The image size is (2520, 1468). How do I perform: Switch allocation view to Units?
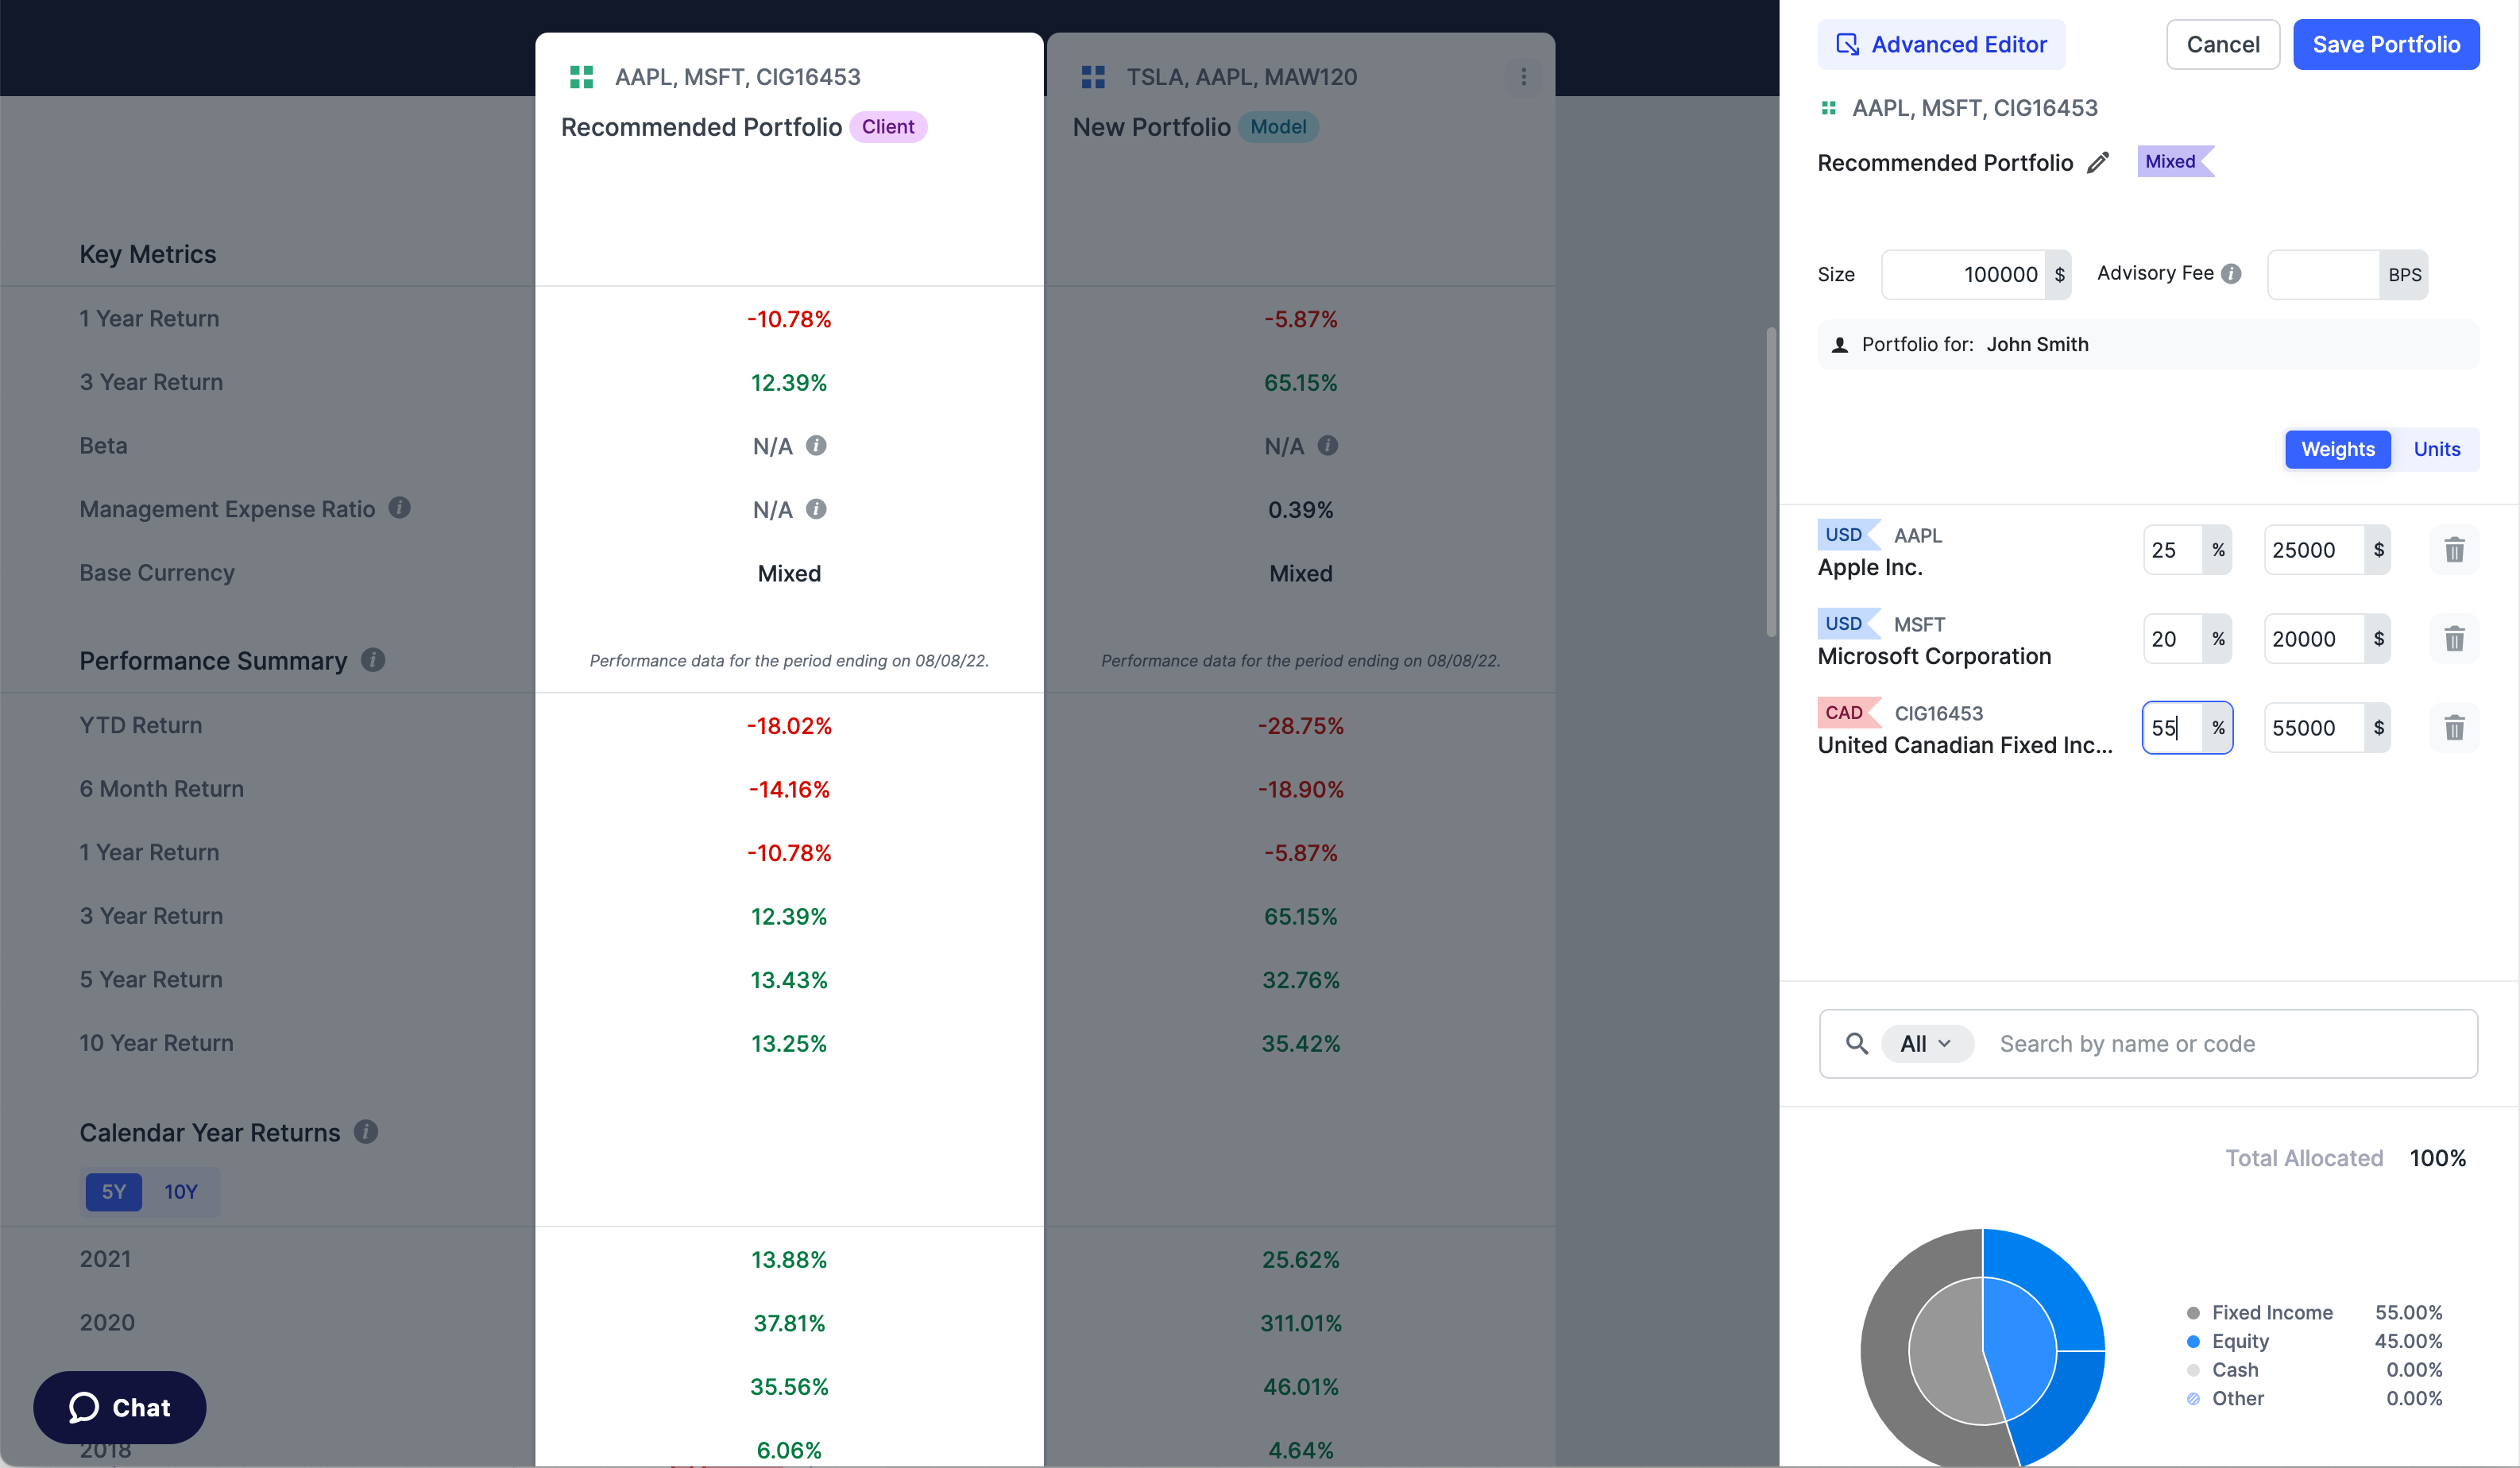[x=2436, y=449]
